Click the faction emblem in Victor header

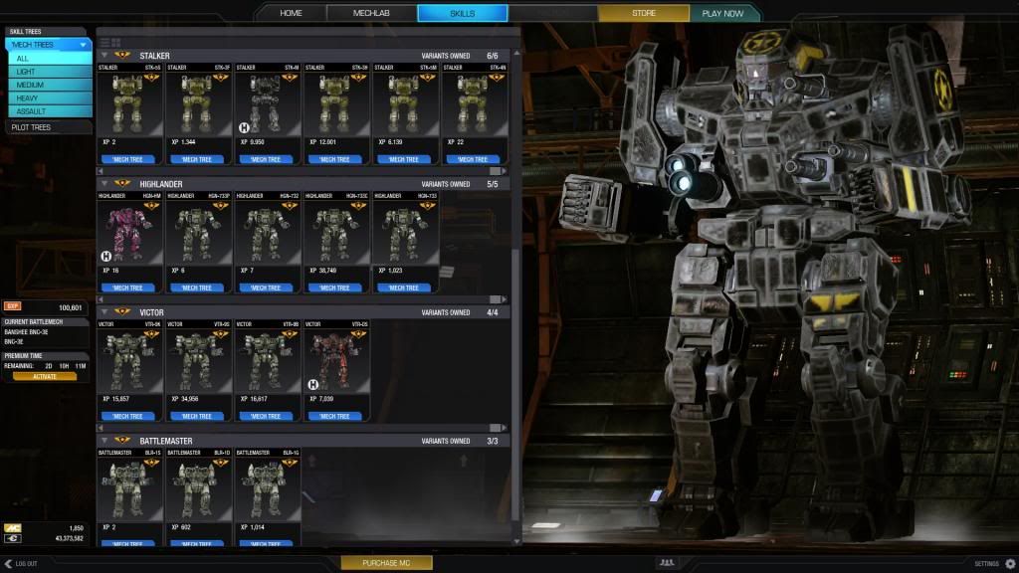pyautogui.click(x=122, y=312)
